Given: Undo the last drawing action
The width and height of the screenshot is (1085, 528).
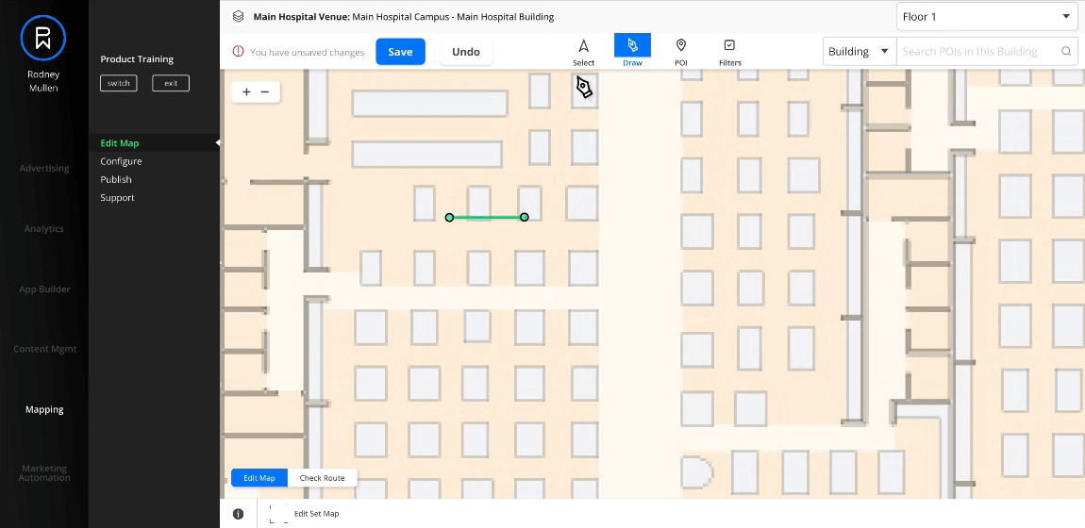Looking at the screenshot, I should 466,52.
